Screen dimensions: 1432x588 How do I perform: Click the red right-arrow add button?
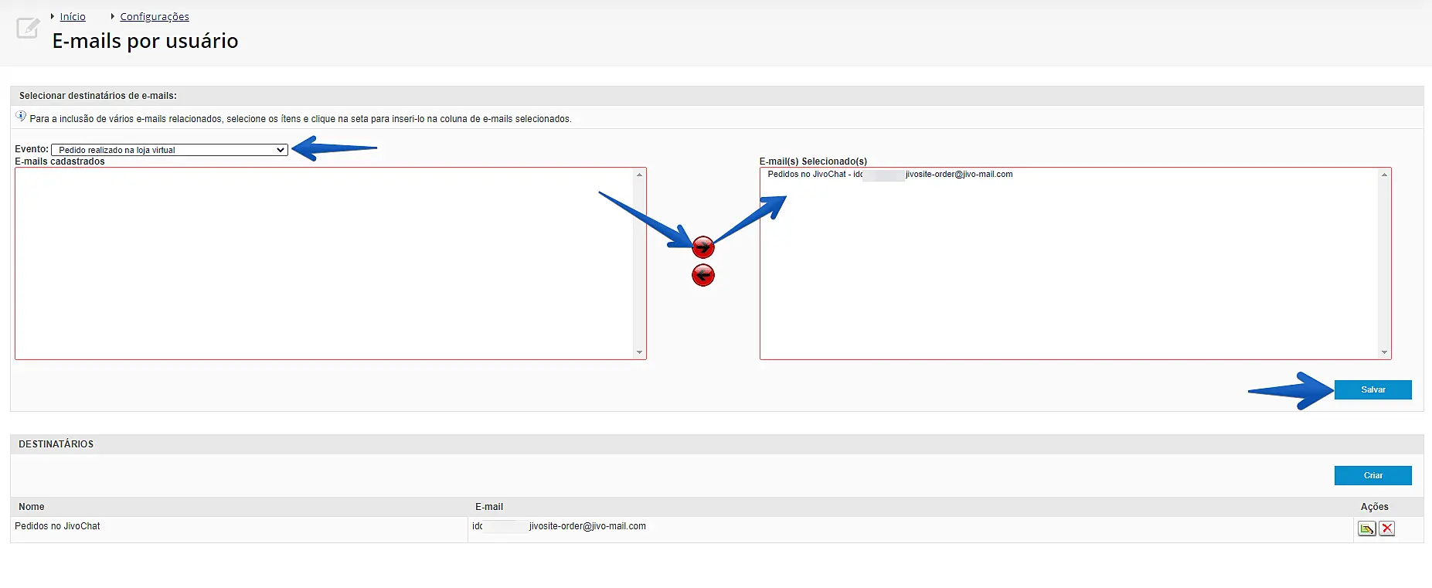[x=703, y=247]
